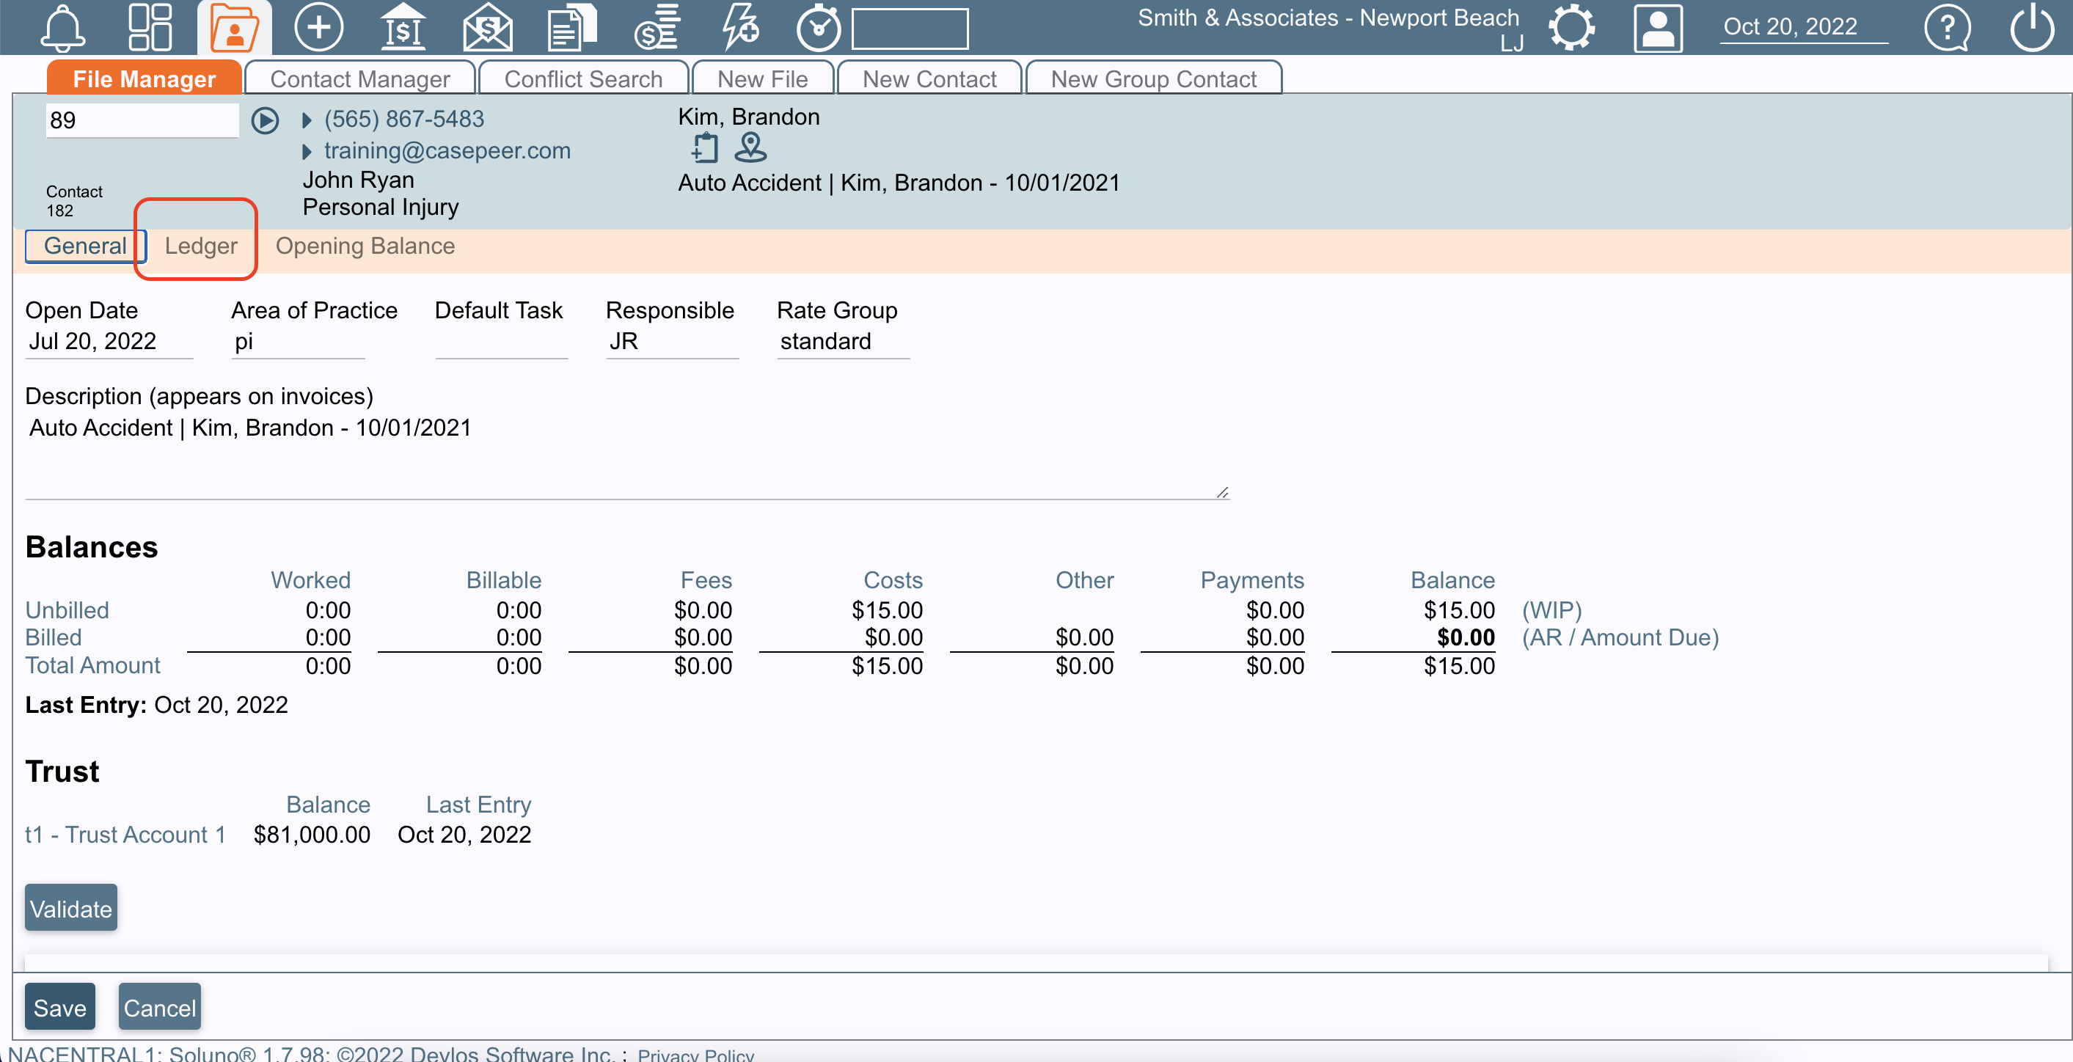Click the Oct 20, 2022 date field
The image size is (2073, 1062).
1803,27
